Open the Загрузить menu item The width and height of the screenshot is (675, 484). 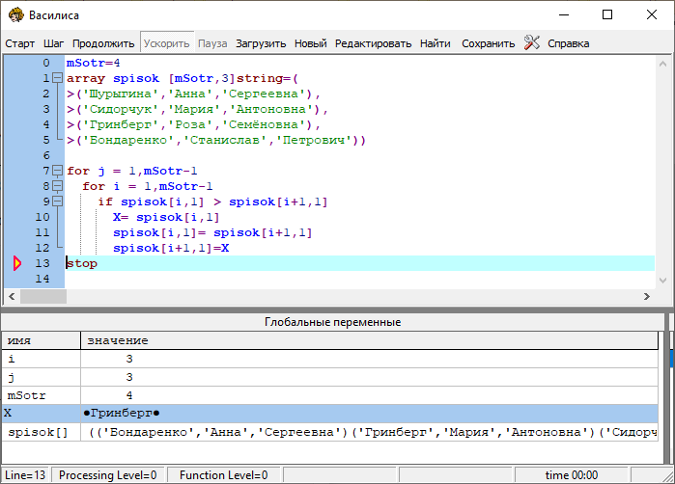click(x=261, y=43)
